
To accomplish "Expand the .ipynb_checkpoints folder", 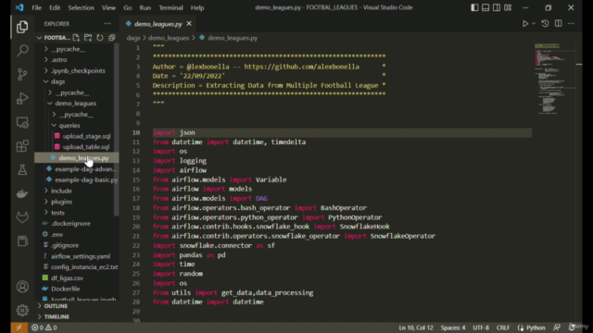I will 78,70.
